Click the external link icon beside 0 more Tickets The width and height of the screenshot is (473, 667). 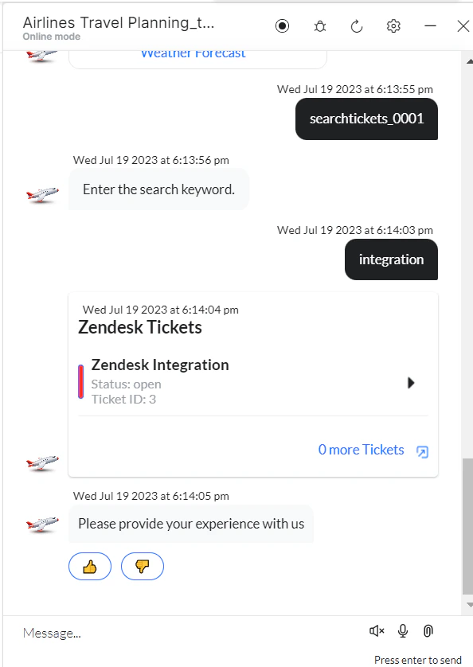pyautogui.click(x=421, y=451)
